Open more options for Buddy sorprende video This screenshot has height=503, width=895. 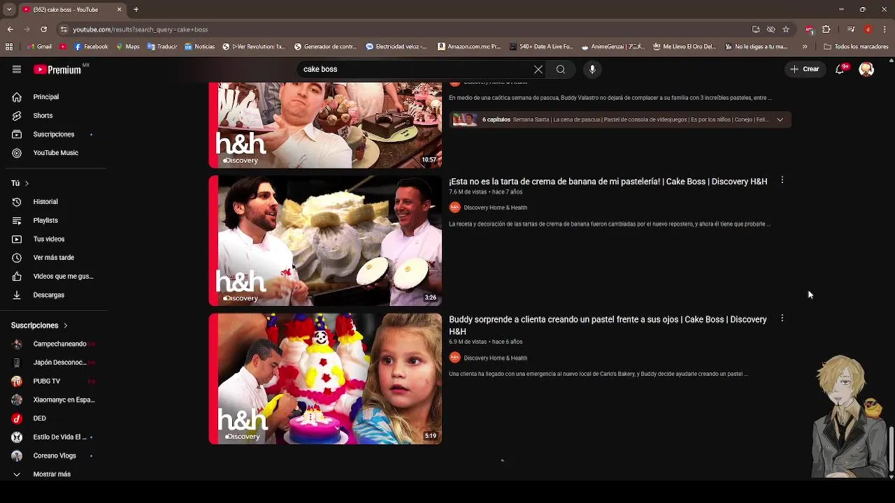[782, 319]
